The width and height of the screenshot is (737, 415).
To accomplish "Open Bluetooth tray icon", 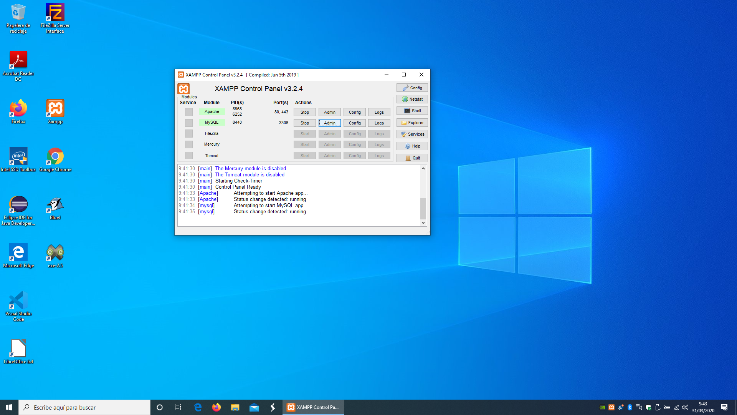I will (630, 407).
